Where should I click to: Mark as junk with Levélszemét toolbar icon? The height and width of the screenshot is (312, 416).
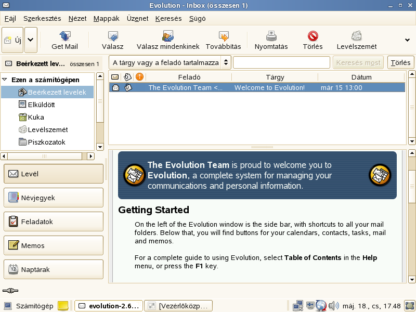pyautogui.click(x=357, y=36)
